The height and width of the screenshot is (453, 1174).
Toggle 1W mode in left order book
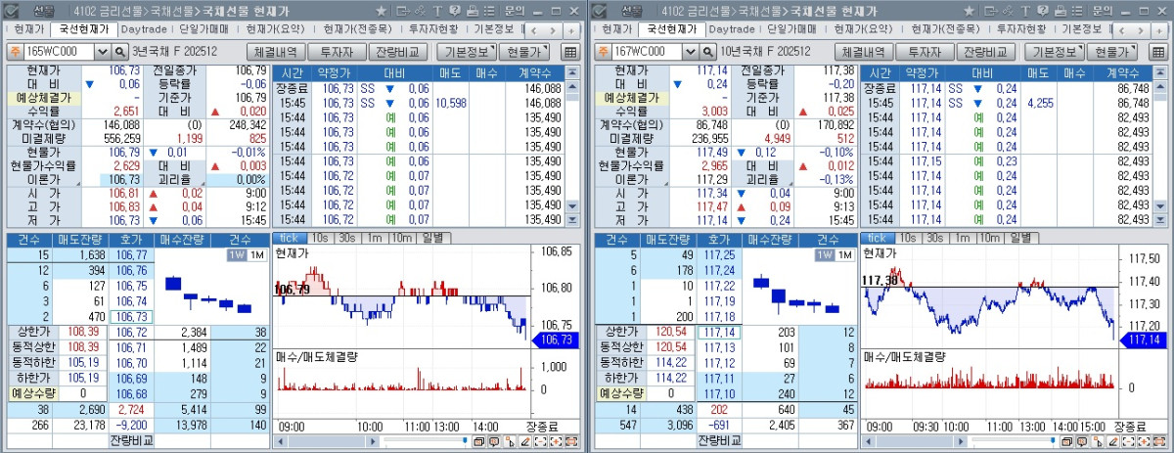235,255
